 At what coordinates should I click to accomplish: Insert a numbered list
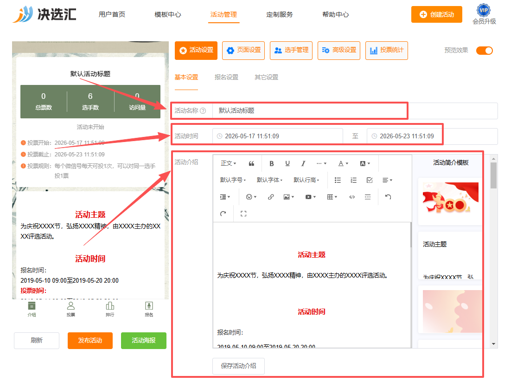(x=353, y=180)
